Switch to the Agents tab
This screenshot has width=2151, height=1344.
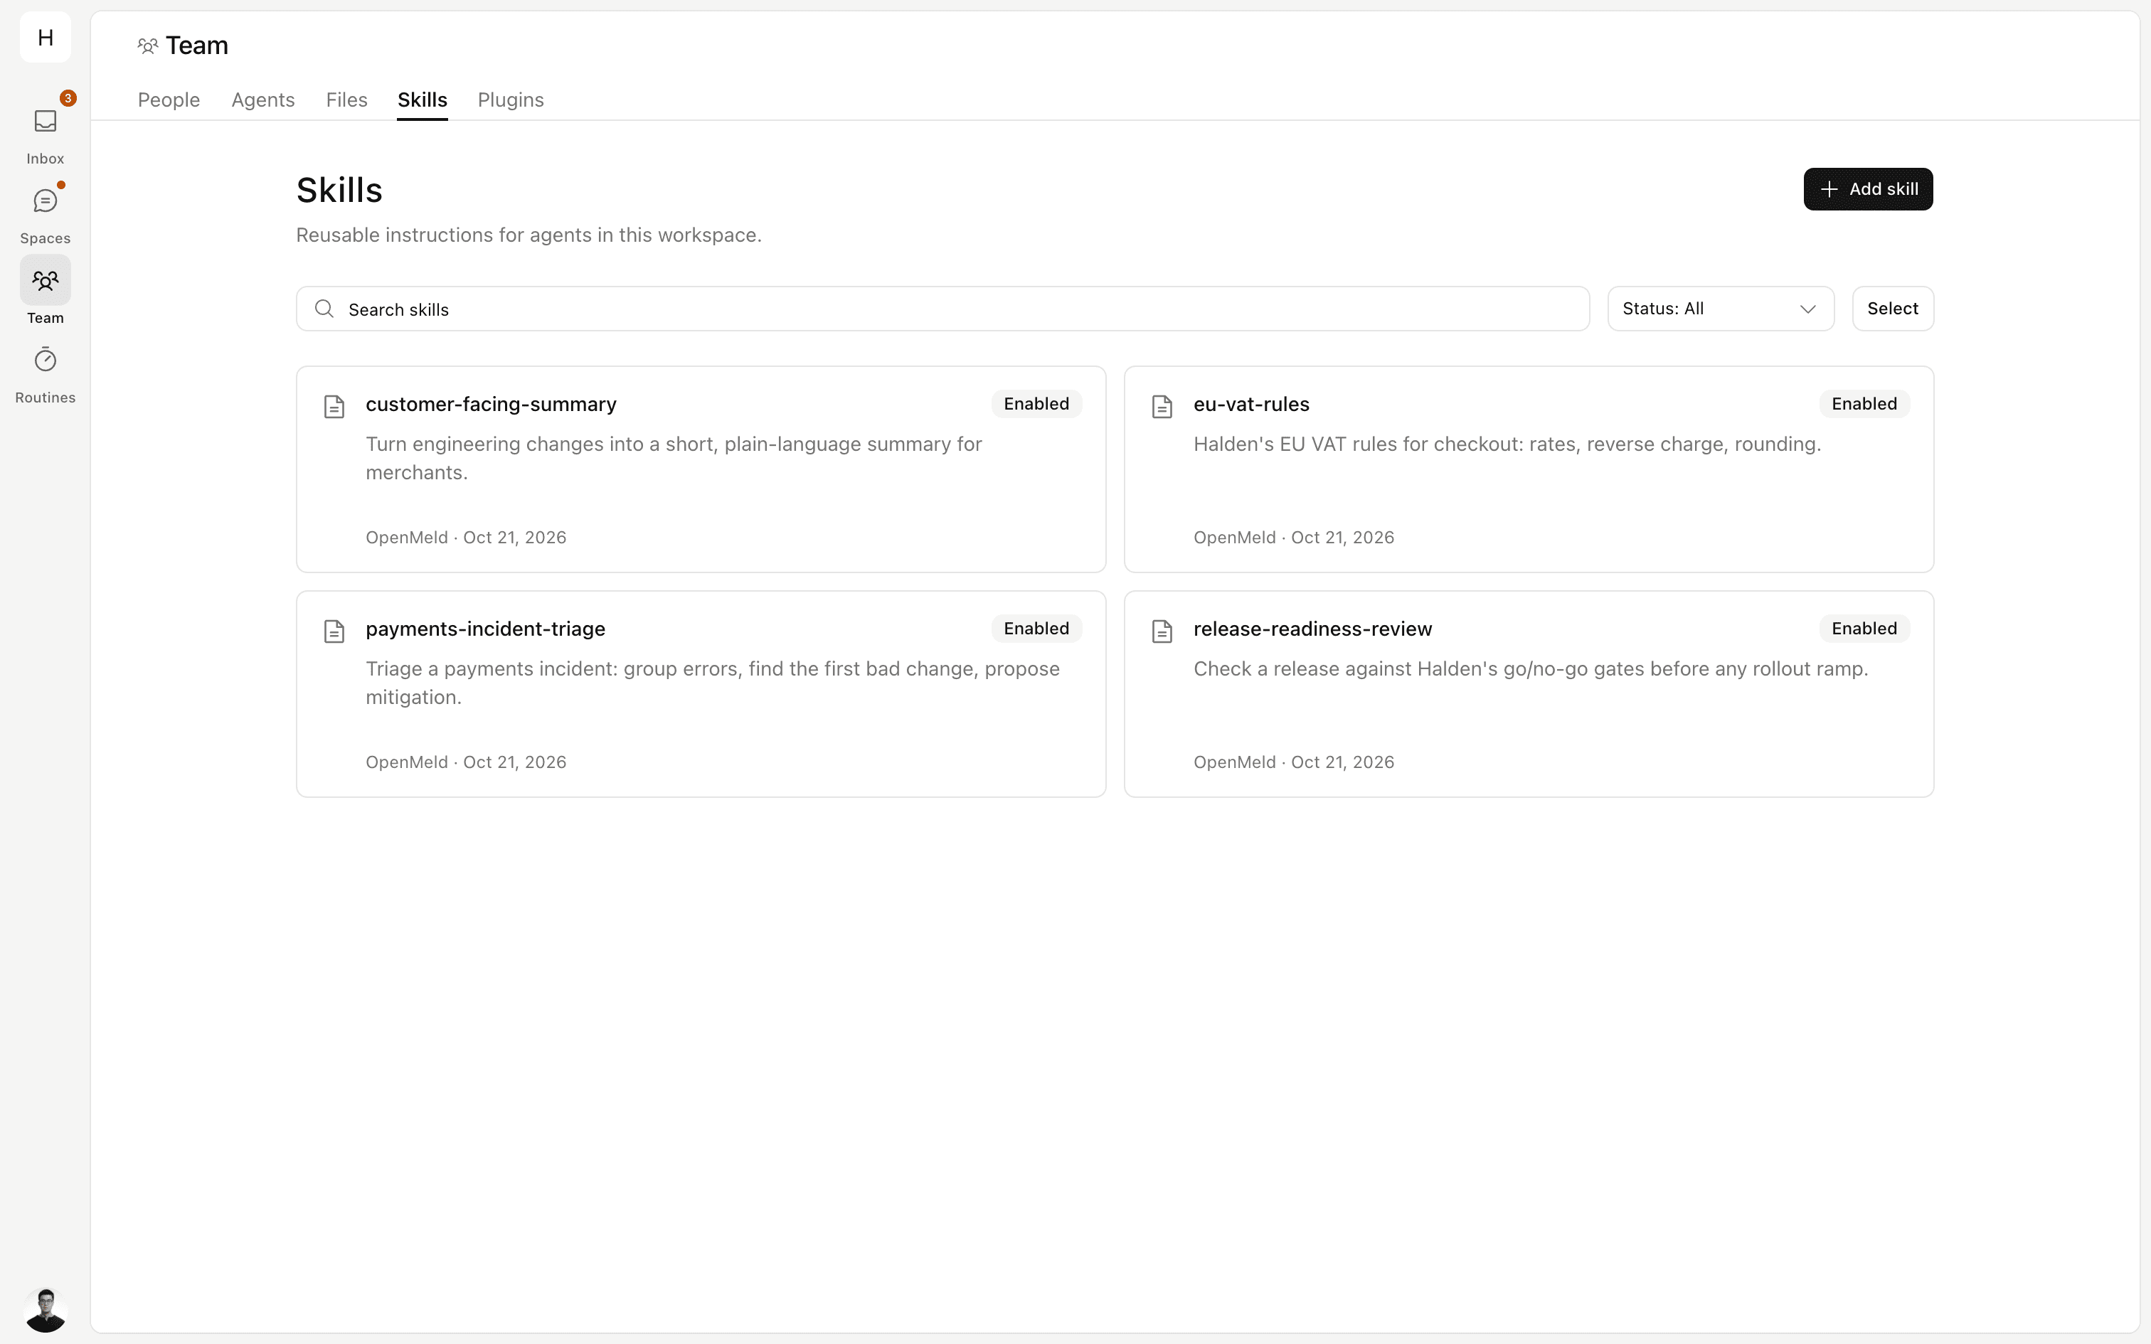(263, 100)
